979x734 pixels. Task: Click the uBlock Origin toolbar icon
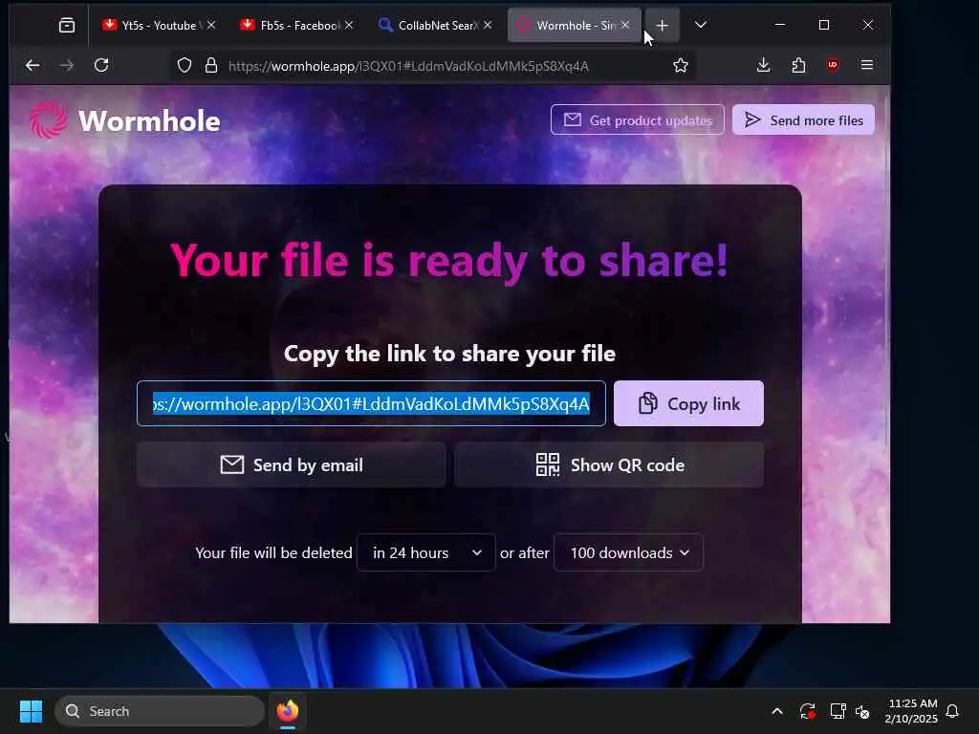pos(833,66)
